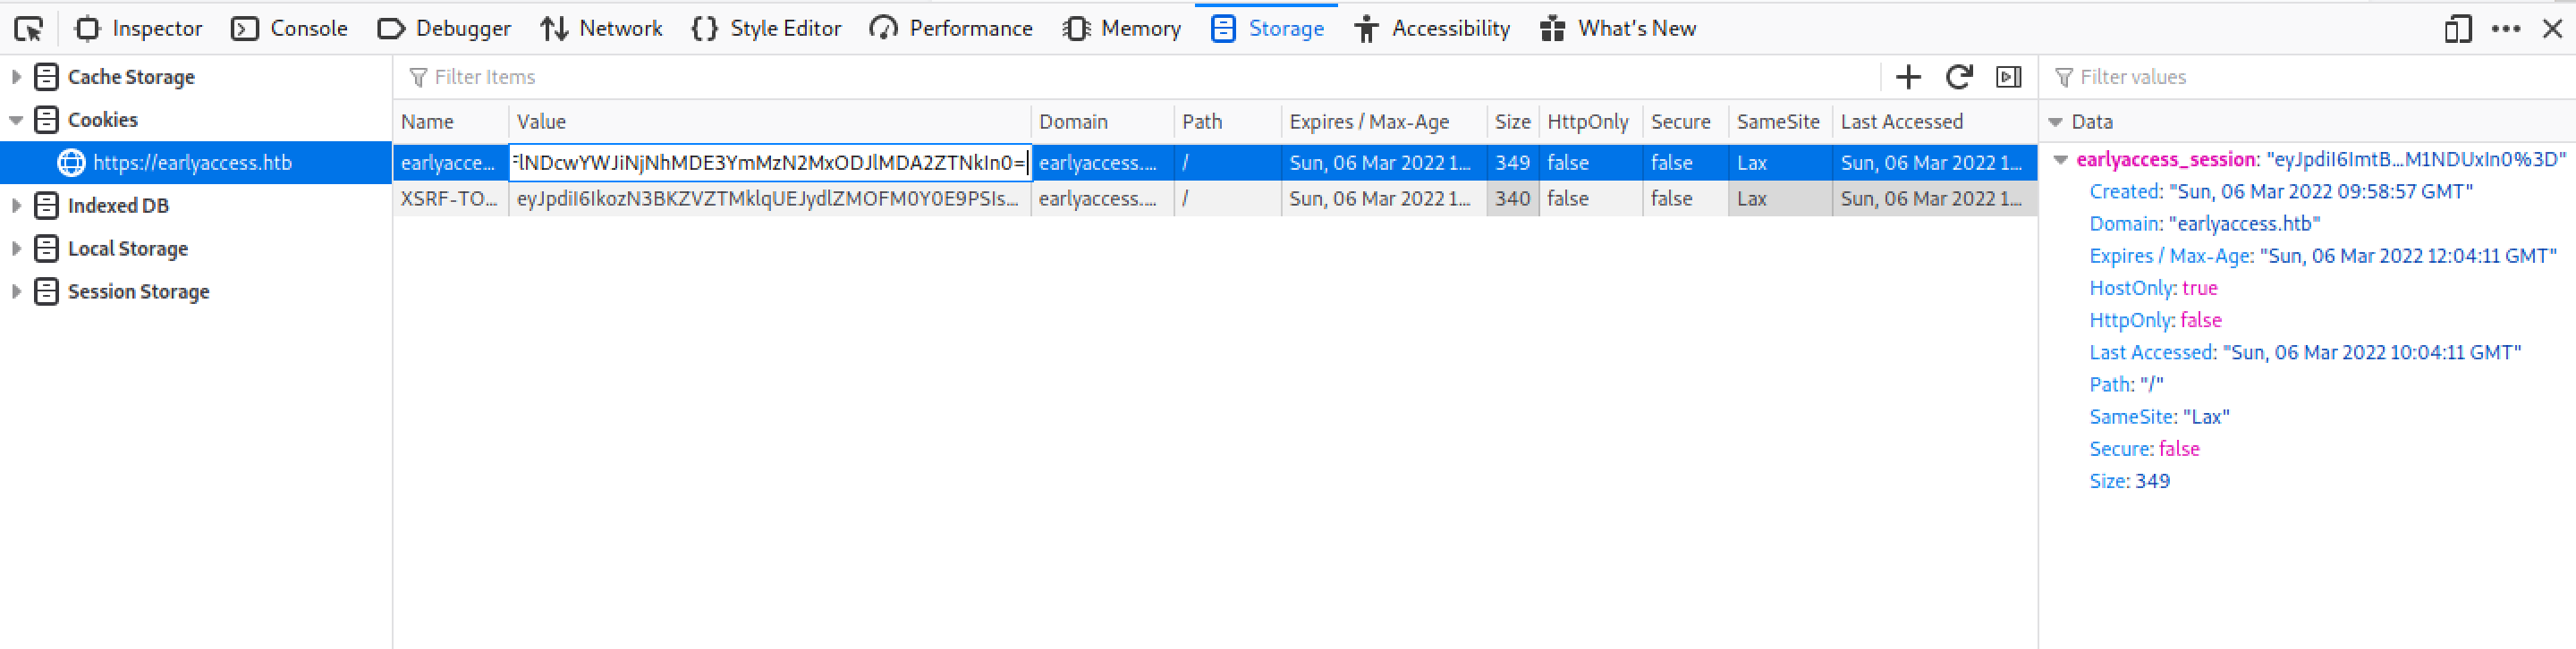Close the developer tools panel

2552,29
